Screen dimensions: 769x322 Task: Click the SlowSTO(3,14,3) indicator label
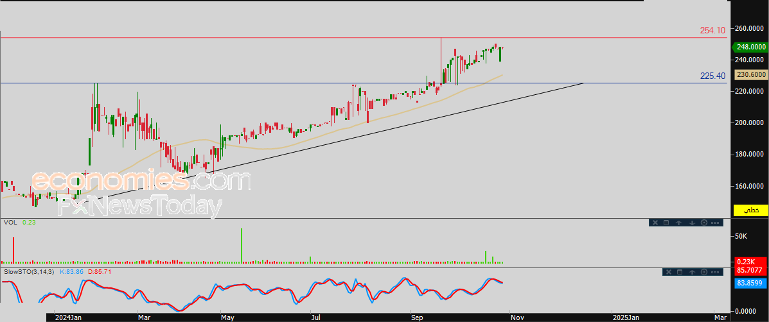(30, 271)
